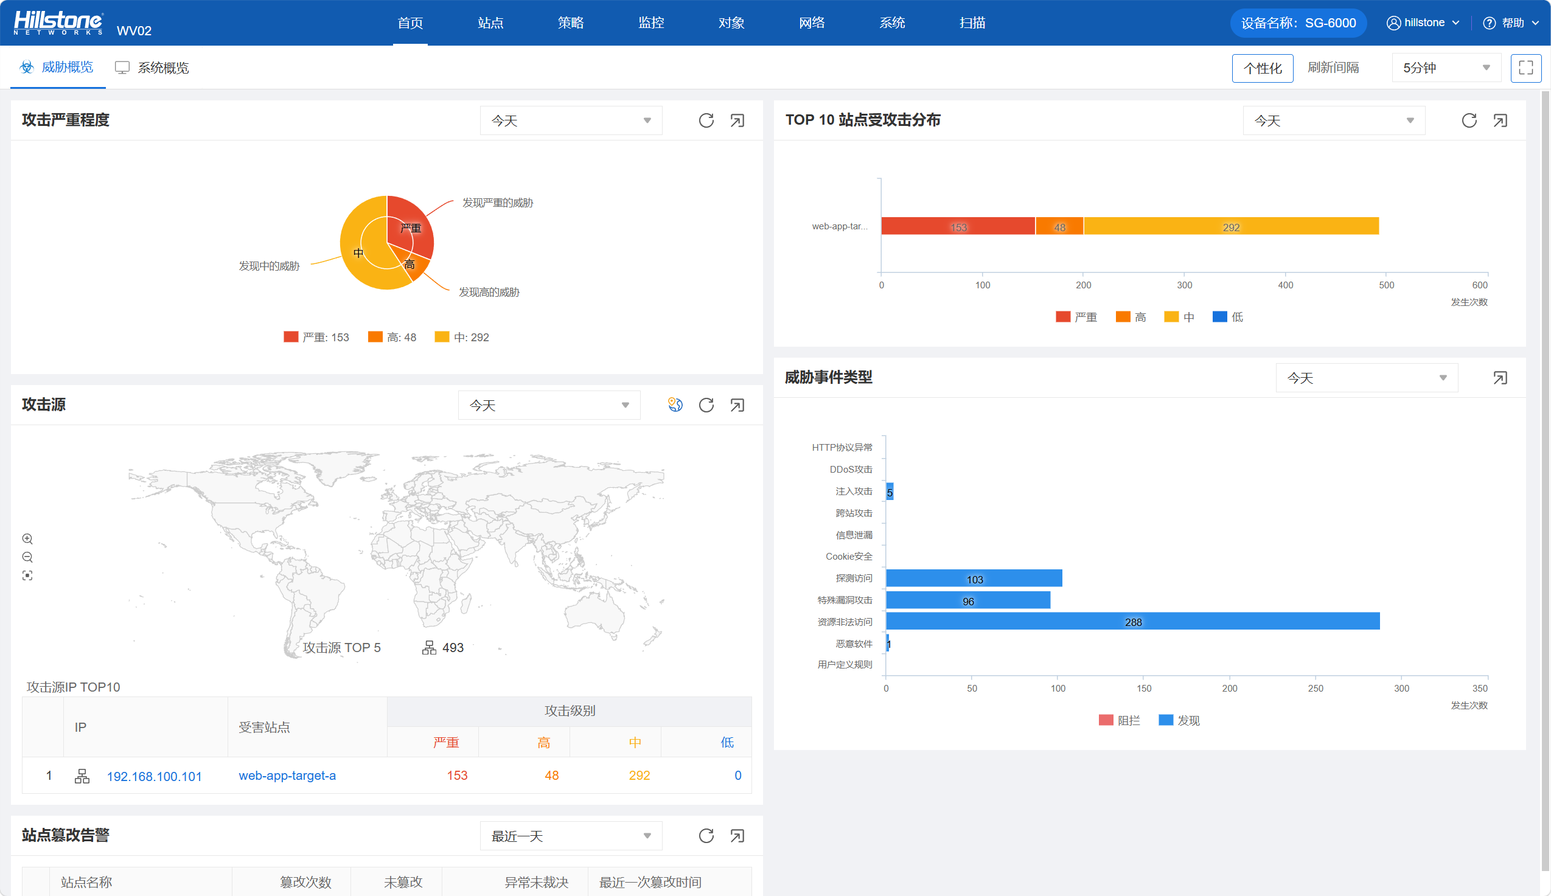Click the blue 资源非法访问 bar with value 288
The width and height of the screenshot is (1551, 896).
click(x=1132, y=622)
